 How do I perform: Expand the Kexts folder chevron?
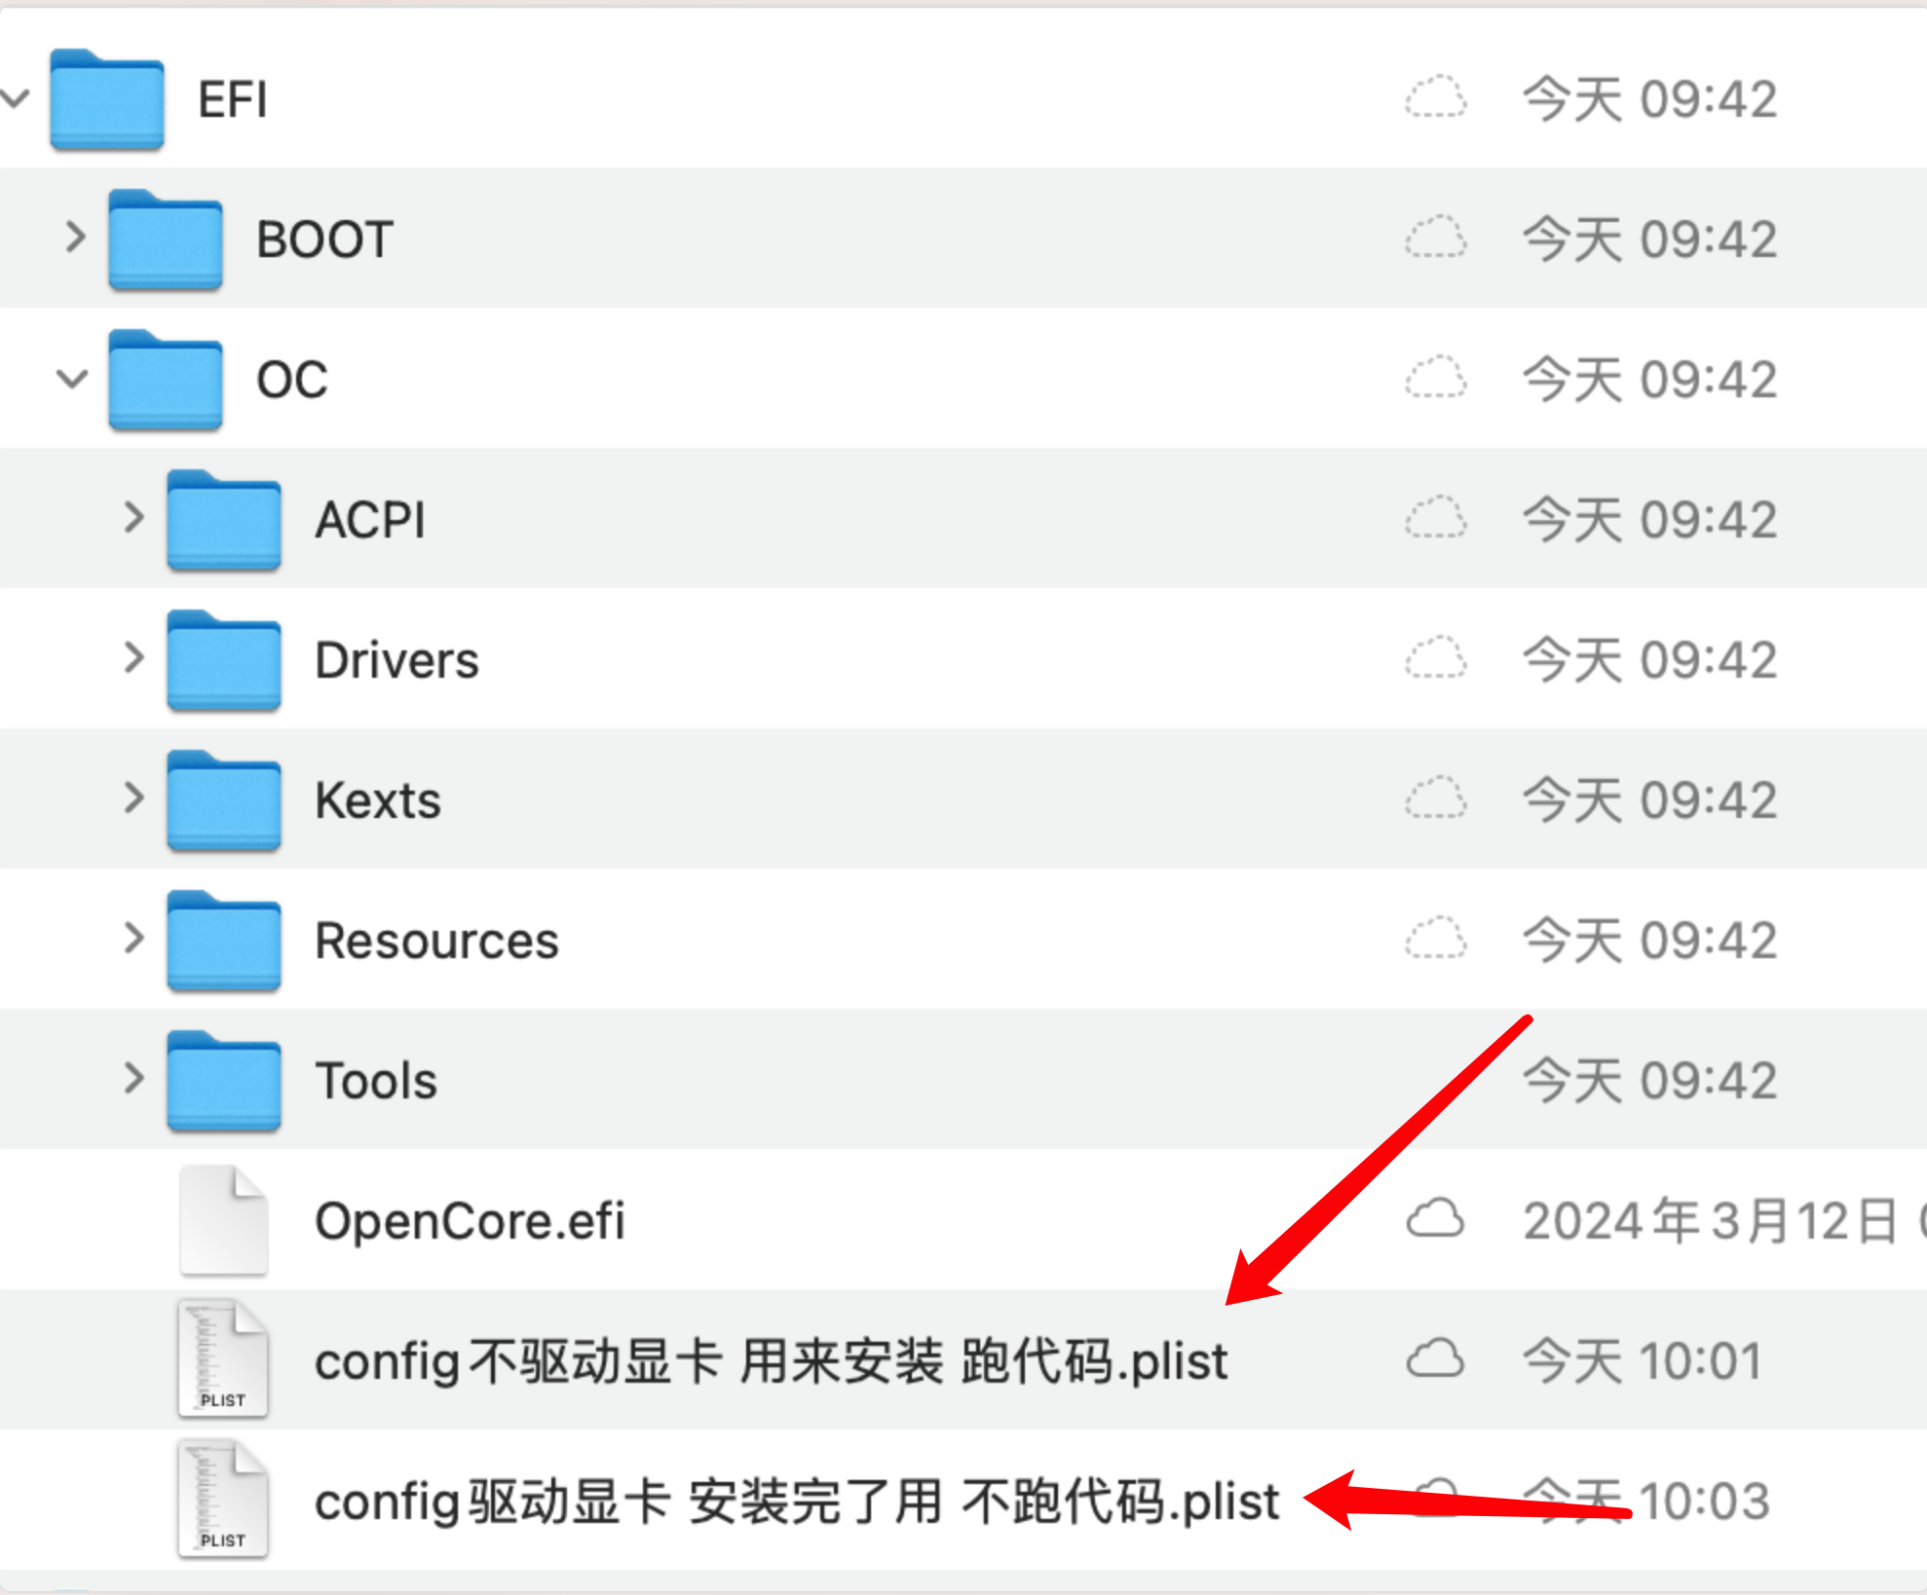[133, 797]
